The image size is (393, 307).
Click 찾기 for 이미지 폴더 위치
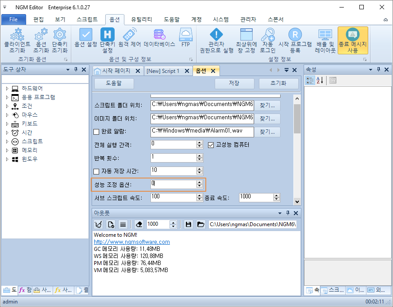pos(267,118)
